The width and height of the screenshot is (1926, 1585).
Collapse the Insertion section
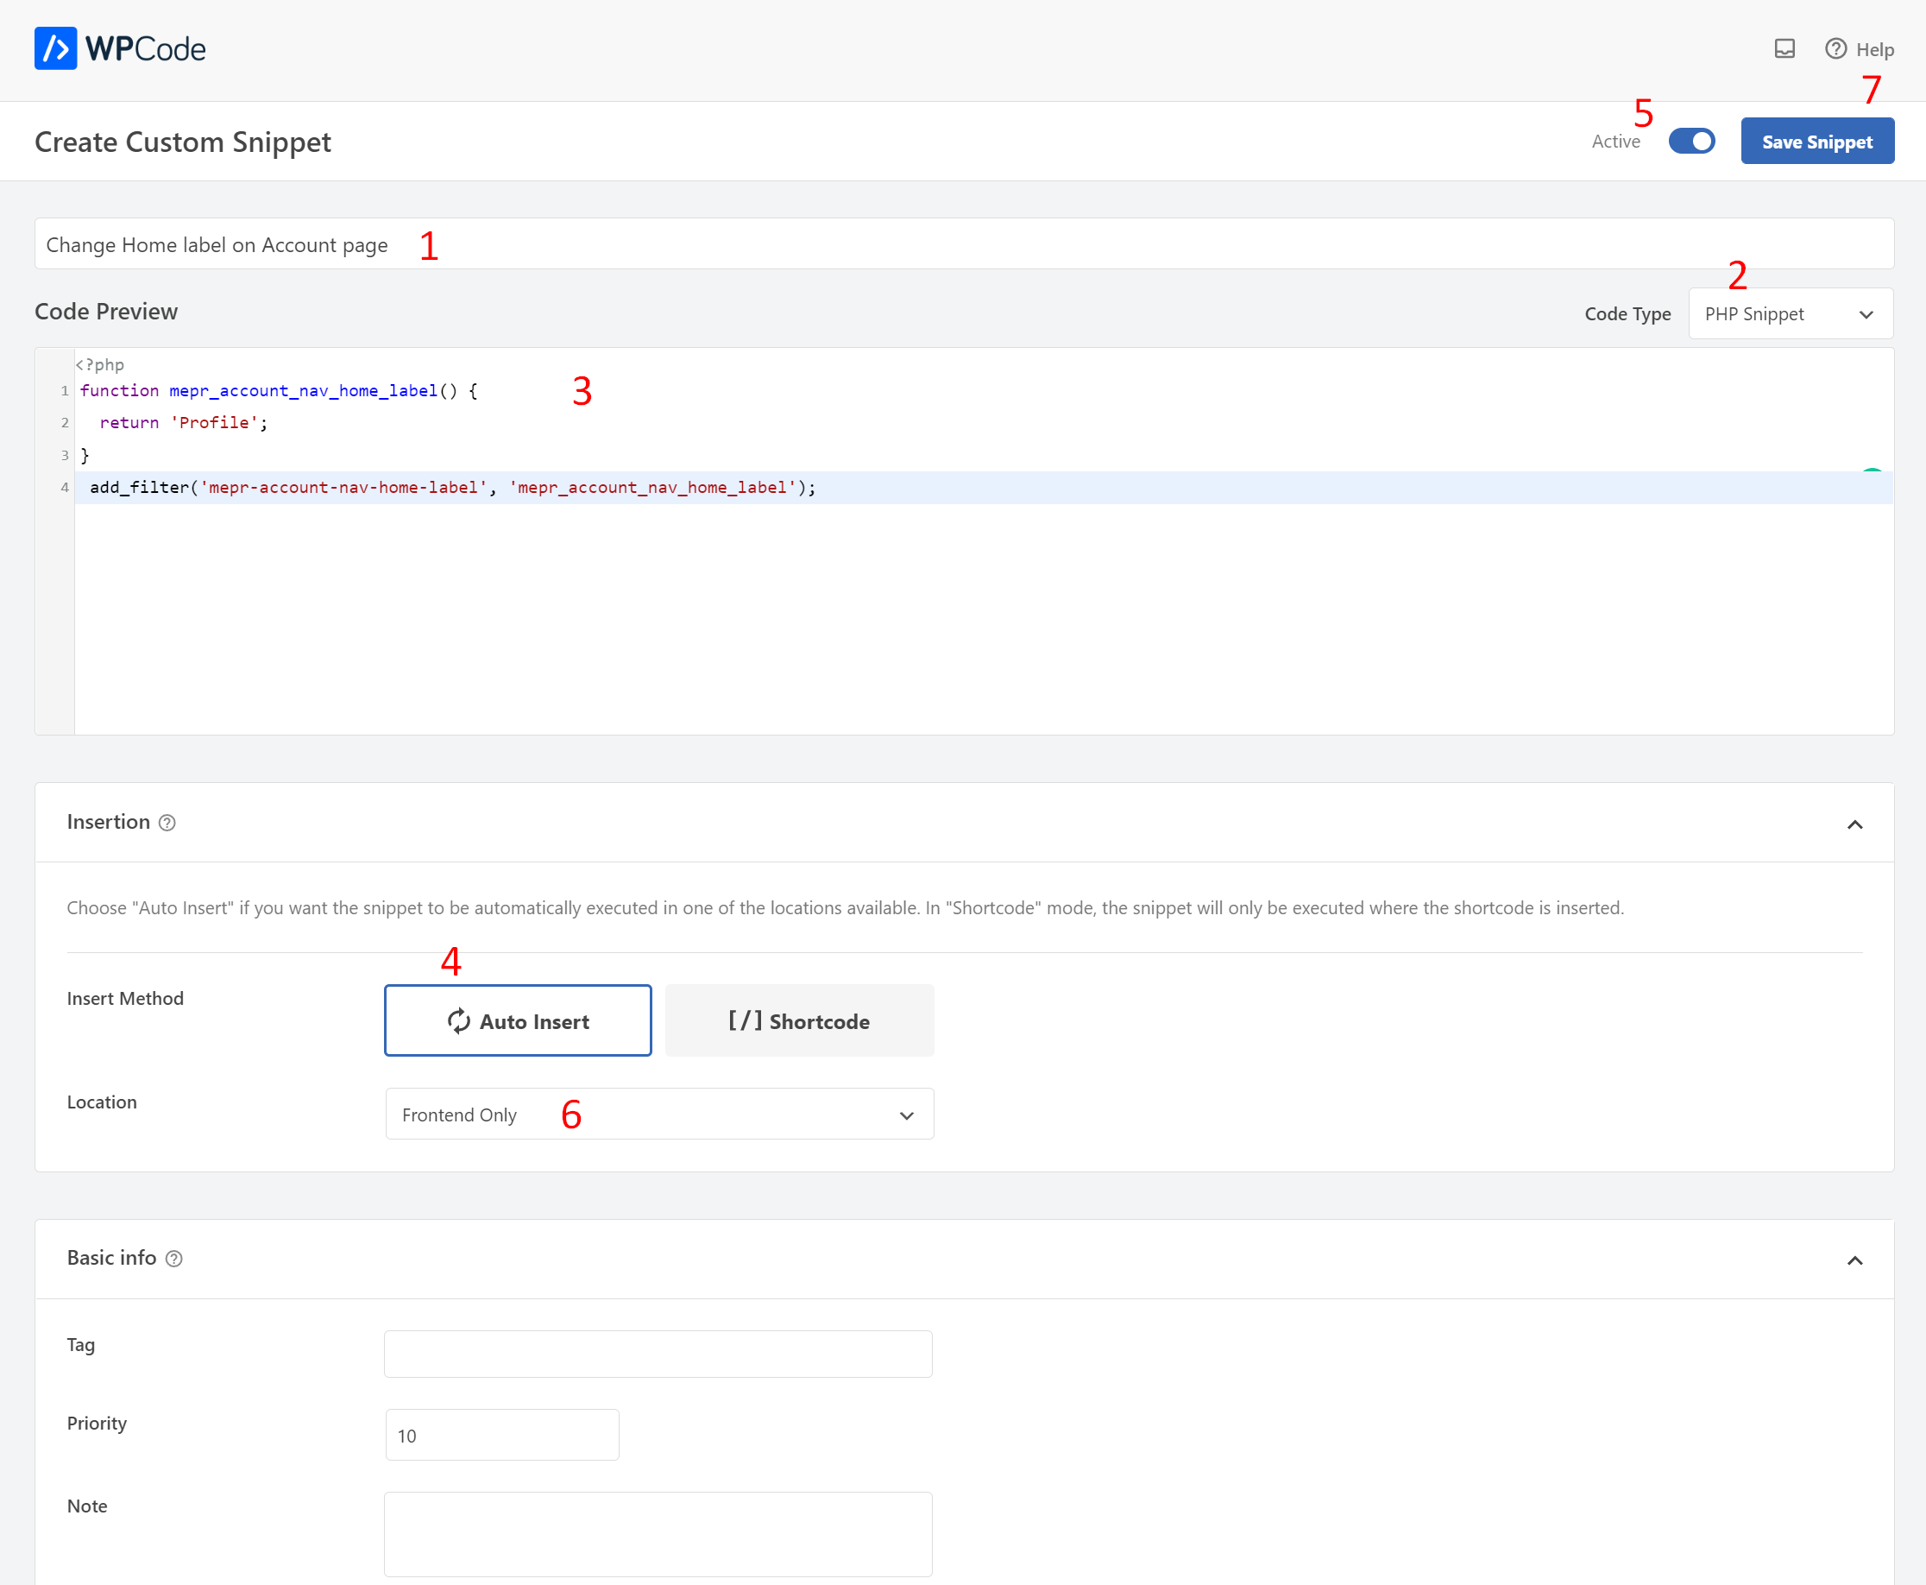[1854, 824]
